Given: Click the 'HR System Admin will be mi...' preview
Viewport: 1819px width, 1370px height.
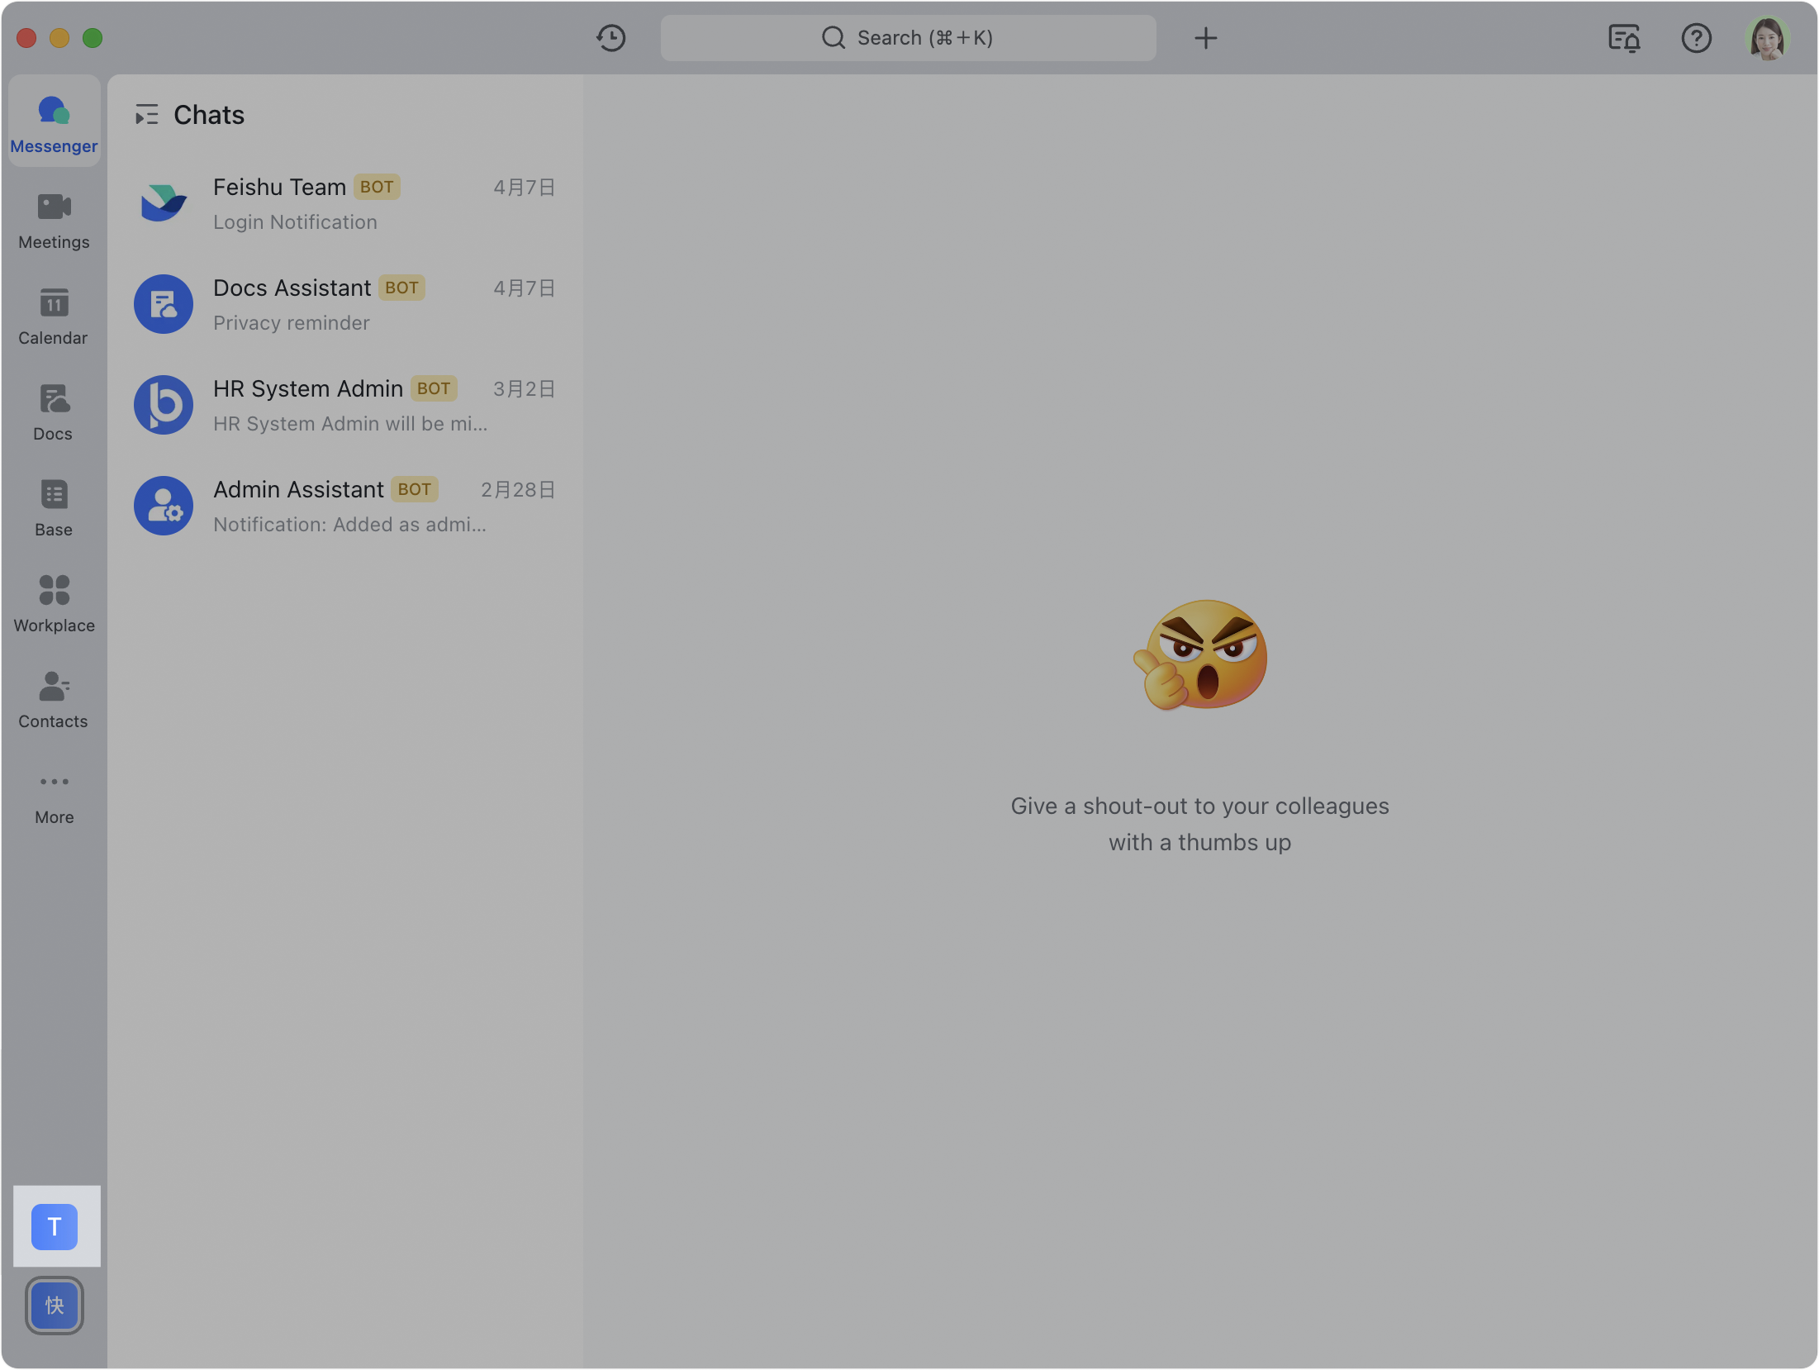Looking at the screenshot, I should point(350,424).
